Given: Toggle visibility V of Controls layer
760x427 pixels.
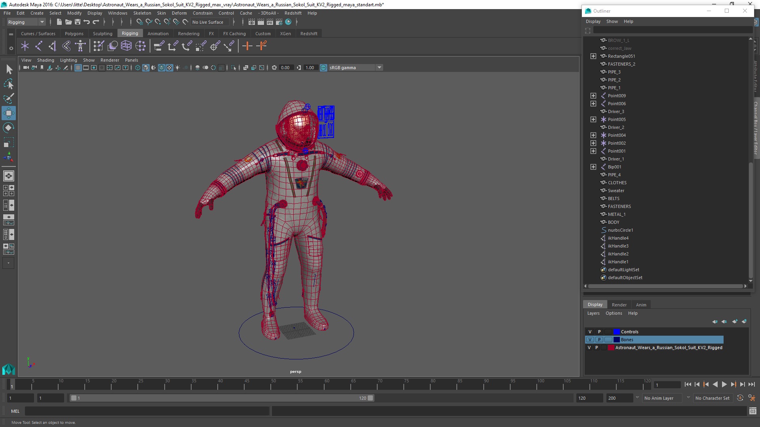Looking at the screenshot, I should click(590, 332).
